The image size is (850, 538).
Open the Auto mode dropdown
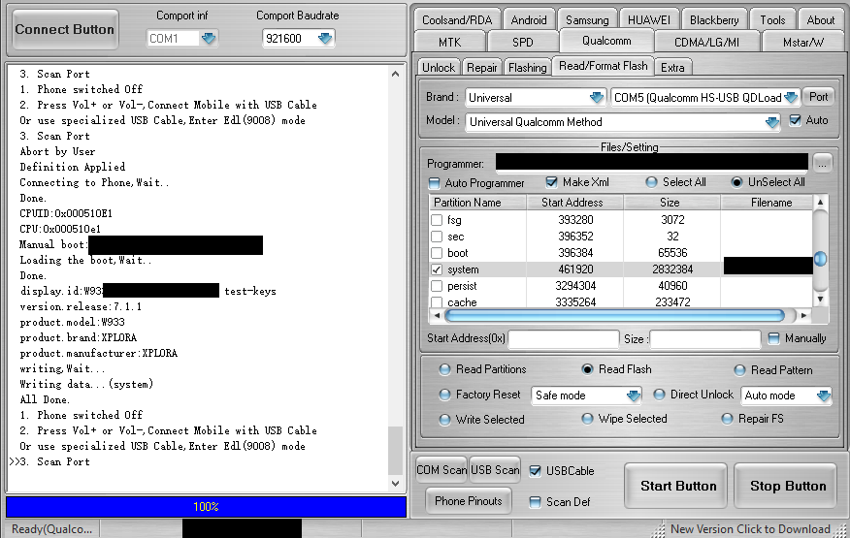tap(823, 396)
